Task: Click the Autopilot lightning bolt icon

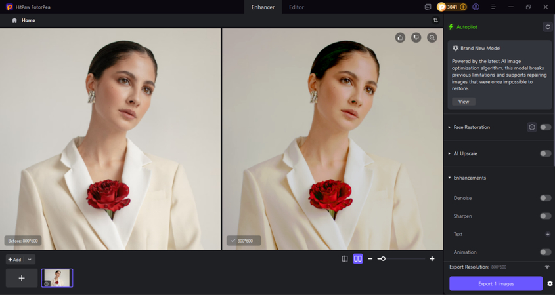Action: click(451, 26)
